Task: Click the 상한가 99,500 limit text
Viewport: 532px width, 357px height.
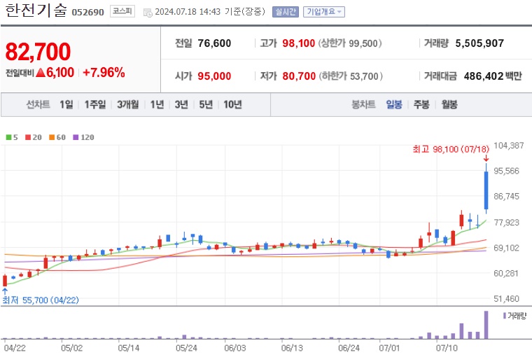Action: tap(350, 43)
